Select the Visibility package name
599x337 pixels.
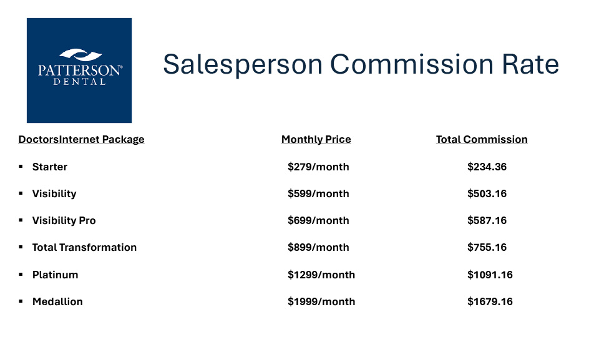[54, 193]
